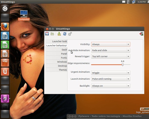
Task: Open Reveal trigger dropdown Top left corner
Action: click(x=111, y=56)
